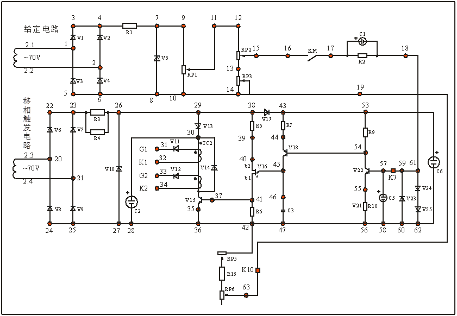Click the R1 resistor symbol

click(x=129, y=26)
